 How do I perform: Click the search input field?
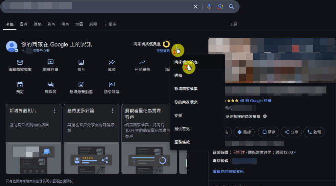point(96,7)
